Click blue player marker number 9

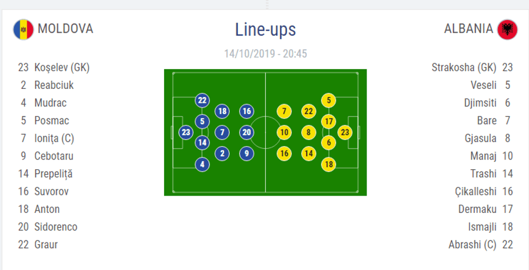pyautogui.click(x=247, y=154)
